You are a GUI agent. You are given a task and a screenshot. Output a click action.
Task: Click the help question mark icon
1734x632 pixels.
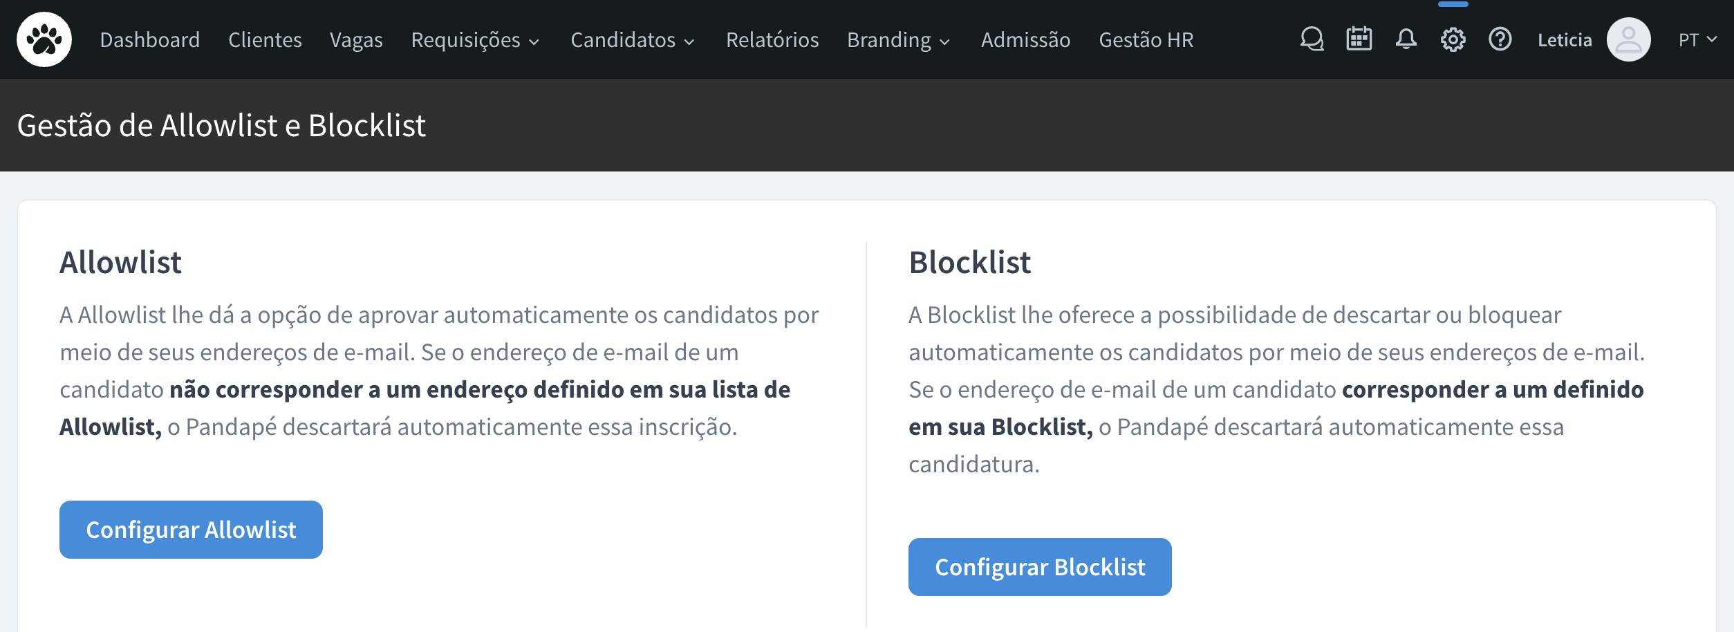pos(1500,39)
